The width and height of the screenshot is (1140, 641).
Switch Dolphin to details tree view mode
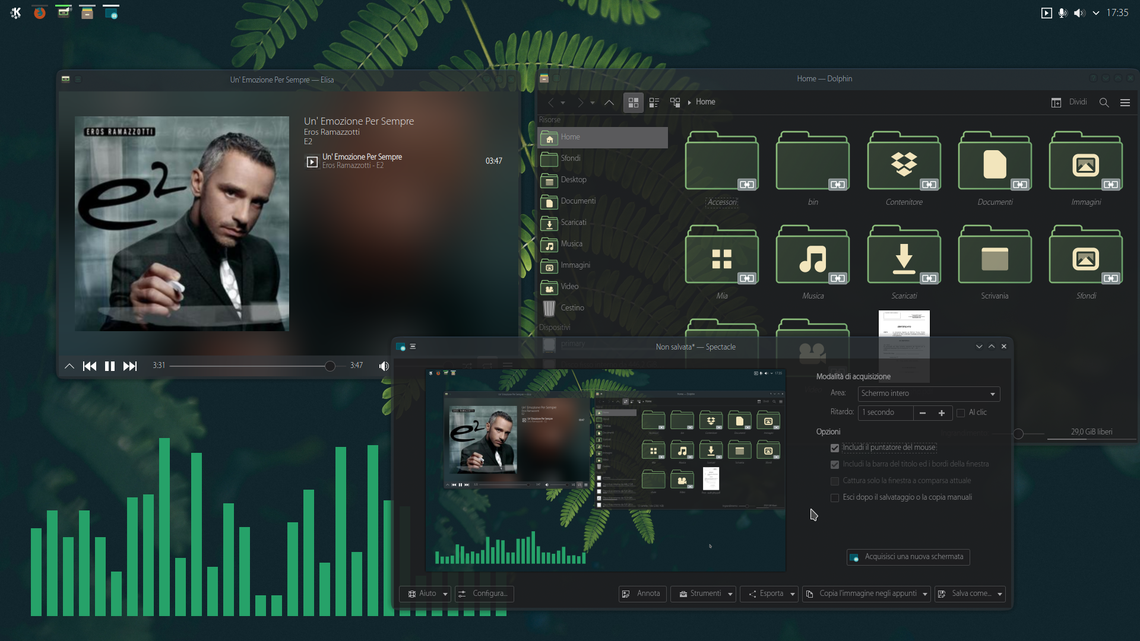tap(675, 103)
